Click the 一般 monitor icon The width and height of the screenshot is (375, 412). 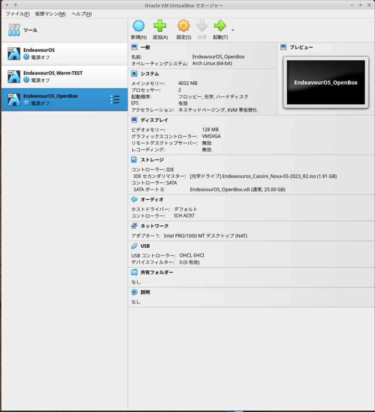click(x=134, y=47)
